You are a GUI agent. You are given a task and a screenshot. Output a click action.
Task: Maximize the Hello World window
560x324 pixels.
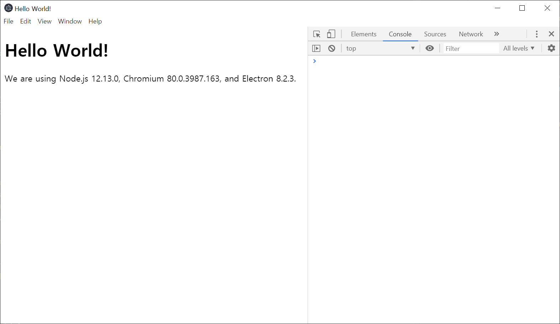(522, 8)
